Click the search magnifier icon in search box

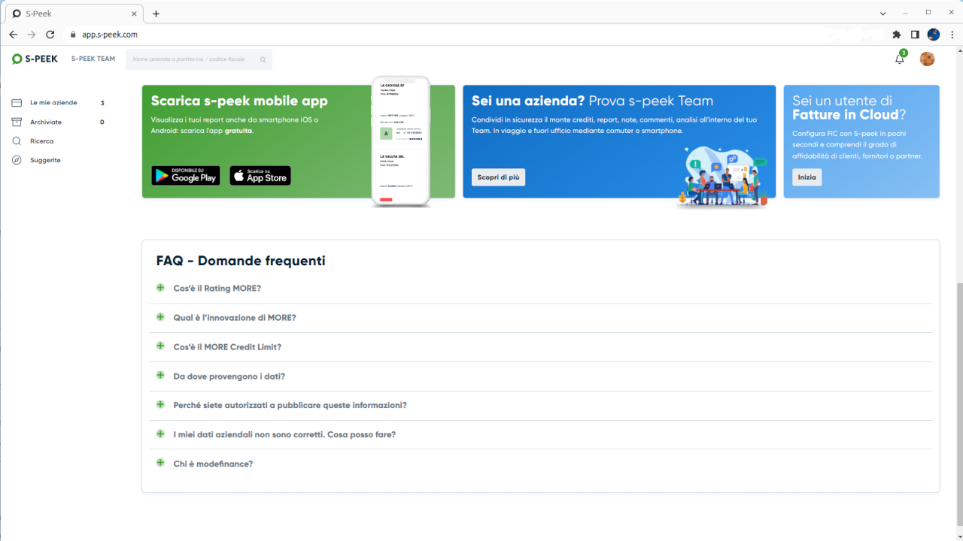click(263, 59)
